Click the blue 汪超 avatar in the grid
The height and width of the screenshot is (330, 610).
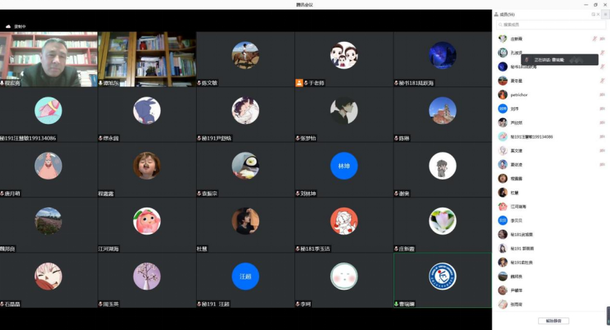[x=245, y=276]
